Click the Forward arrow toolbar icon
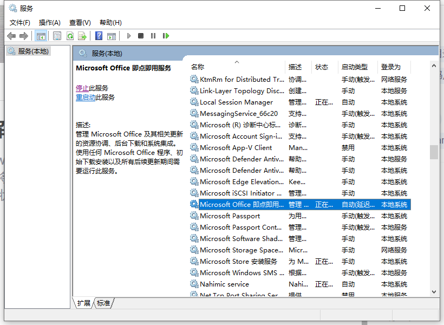 tap(24, 36)
